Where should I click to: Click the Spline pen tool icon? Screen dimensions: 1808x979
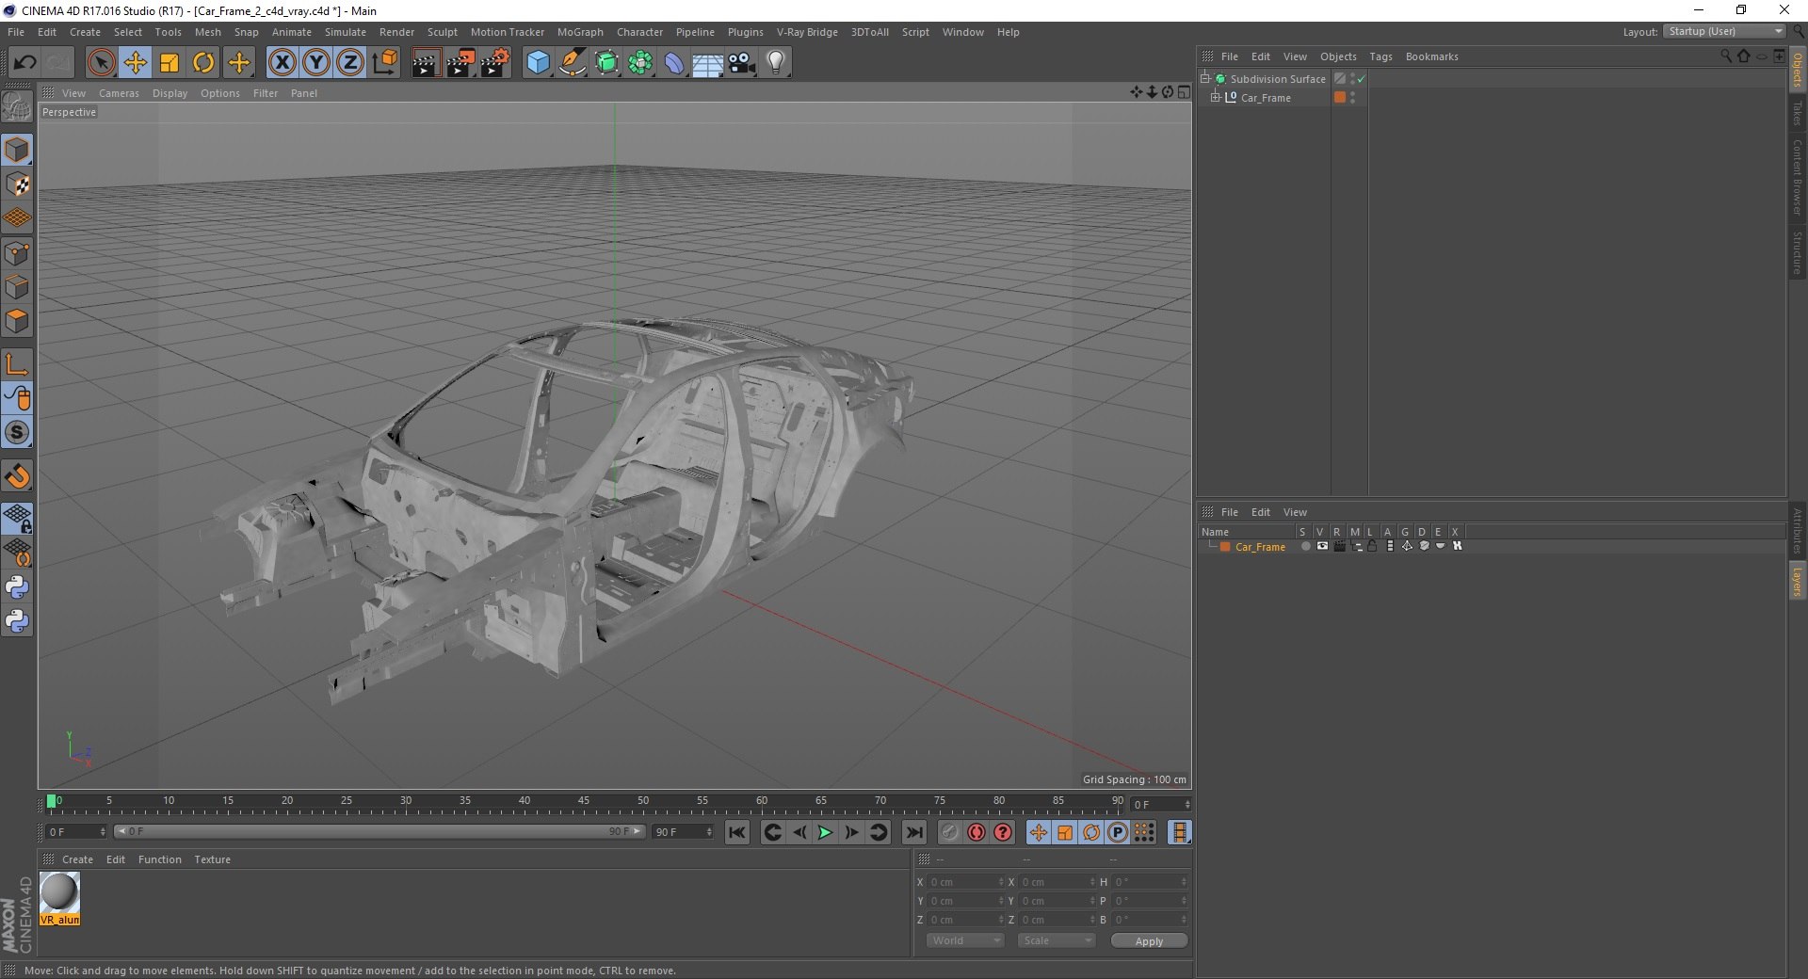tap(572, 63)
